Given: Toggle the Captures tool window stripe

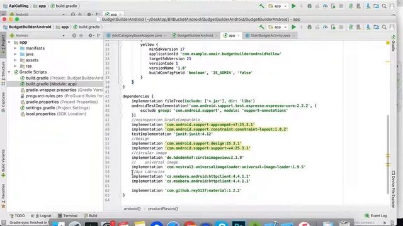Looking at the screenshot, I should click(x=3, y=102).
